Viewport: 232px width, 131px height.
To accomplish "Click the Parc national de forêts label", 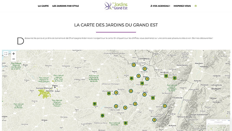I will tap(115, 124).
